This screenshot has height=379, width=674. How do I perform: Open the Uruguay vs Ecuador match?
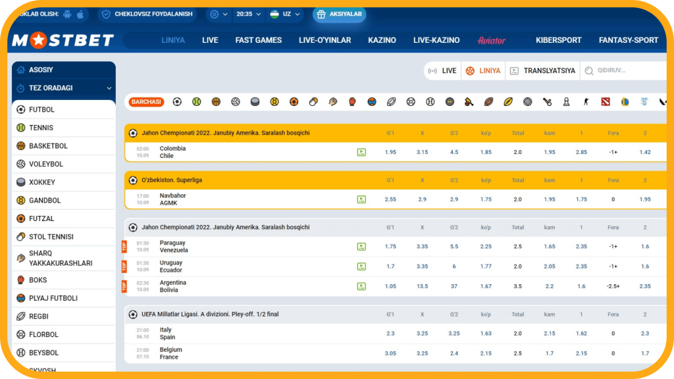tap(170, 266)
